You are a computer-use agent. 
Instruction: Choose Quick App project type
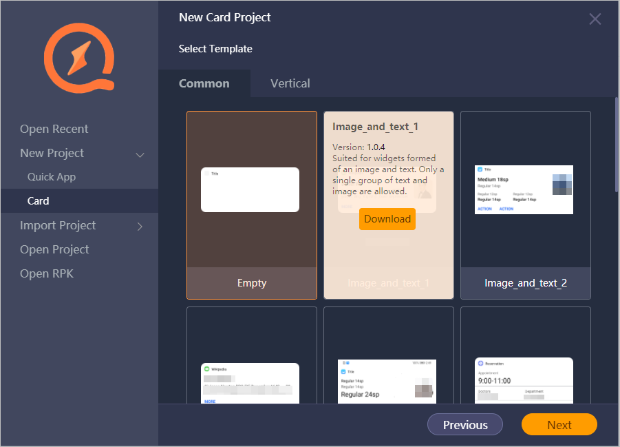click(52, 176)
